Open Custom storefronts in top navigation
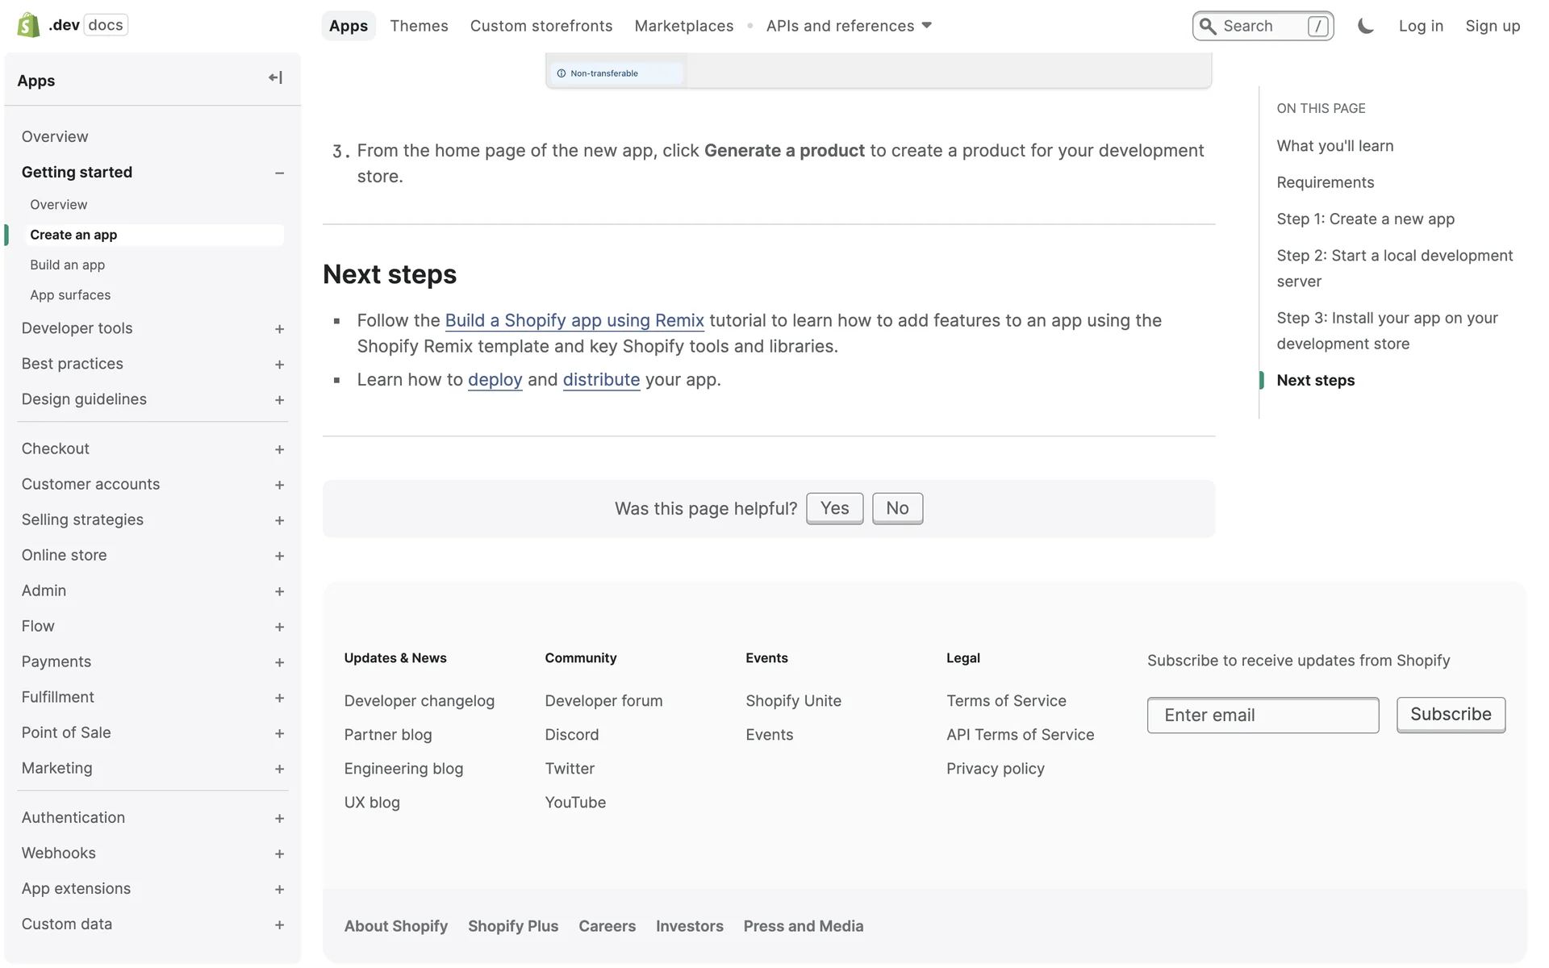 541,26
